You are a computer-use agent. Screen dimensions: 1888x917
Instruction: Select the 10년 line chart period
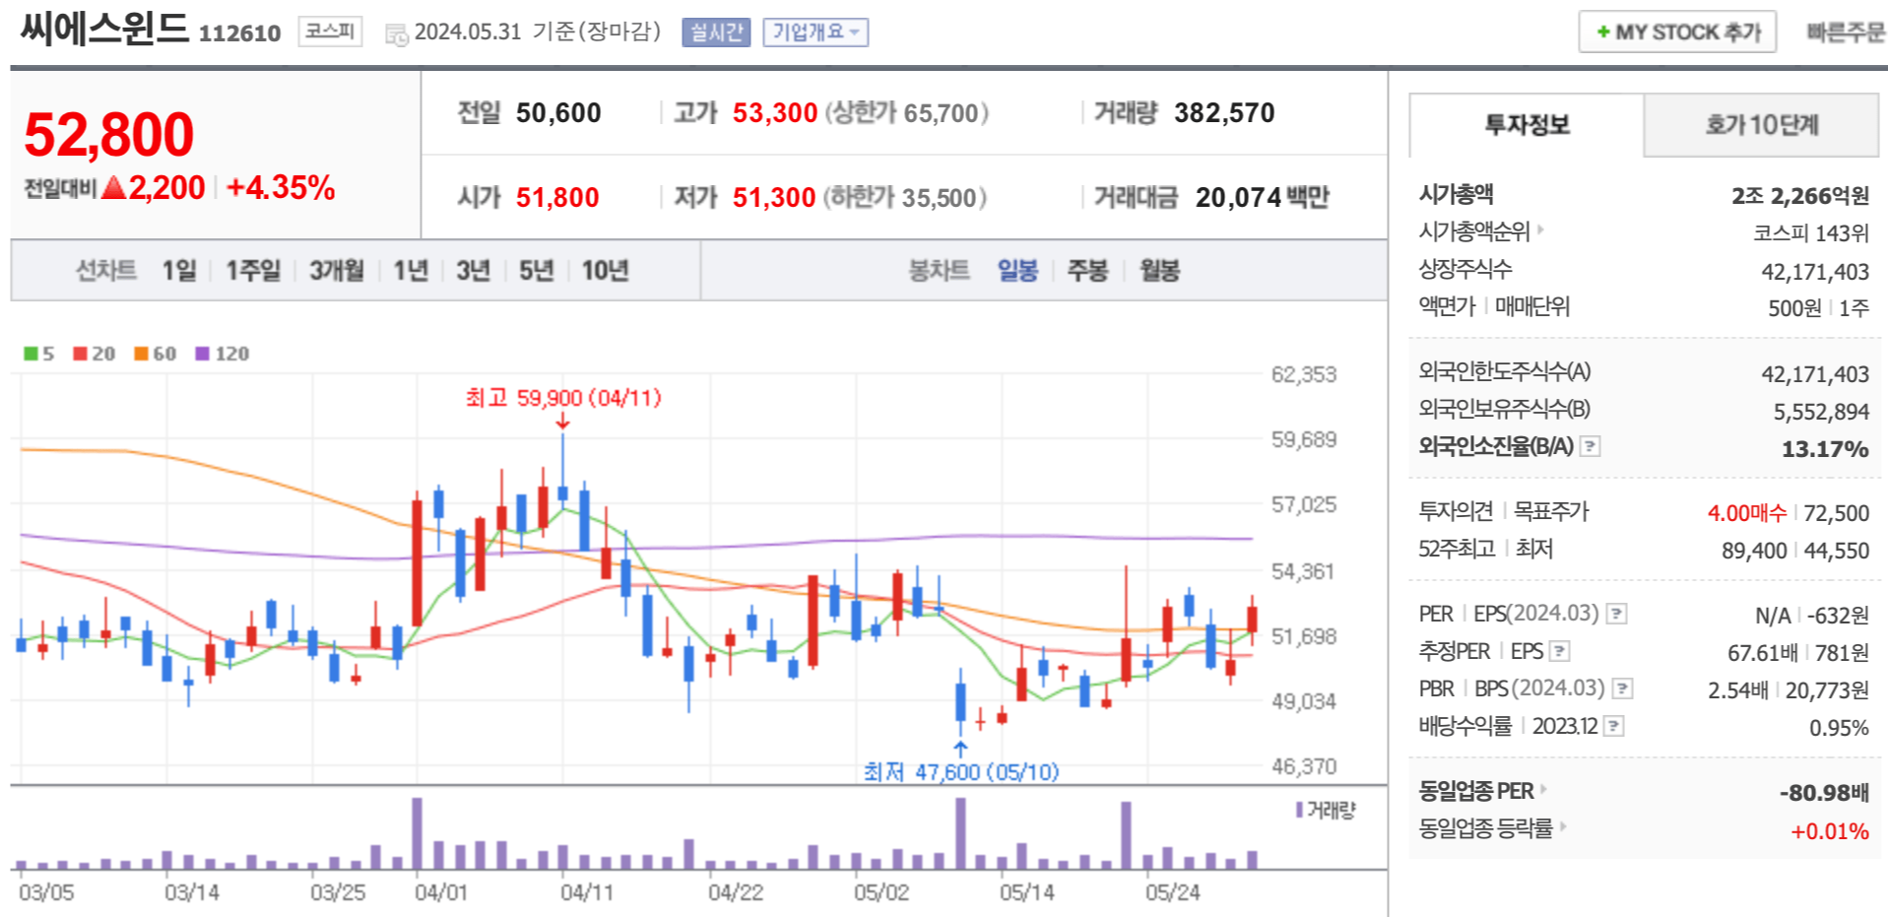click(x=605, y=270)
